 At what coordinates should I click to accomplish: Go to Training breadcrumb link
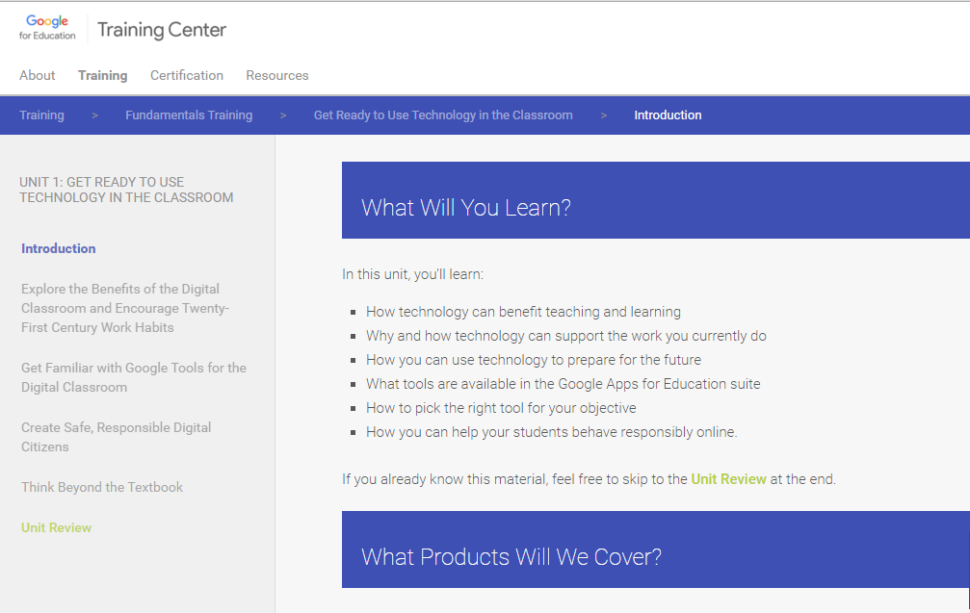(41, 115)
